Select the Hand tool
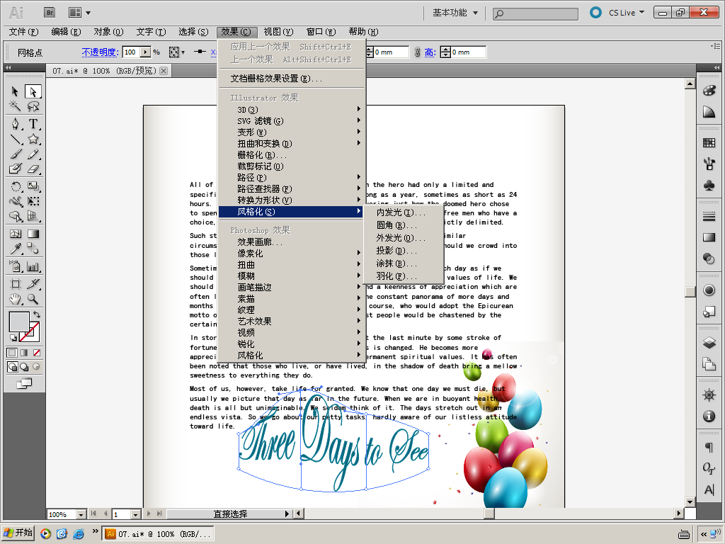 15,300
